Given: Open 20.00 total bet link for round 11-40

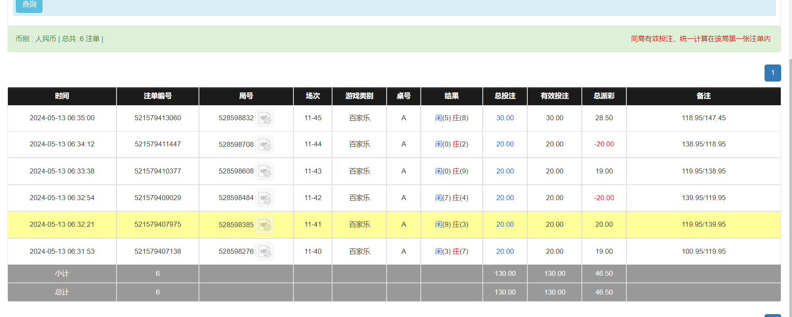Looking at the screenshot, I should pos(505,251).
